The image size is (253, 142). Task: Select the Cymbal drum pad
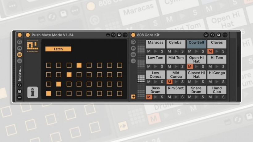coord(176,44)
